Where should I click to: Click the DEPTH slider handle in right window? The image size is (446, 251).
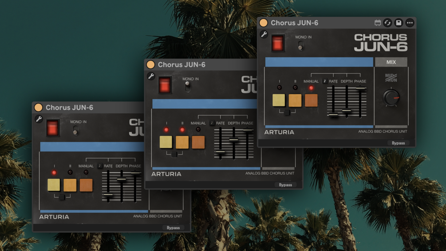(347, 111)
